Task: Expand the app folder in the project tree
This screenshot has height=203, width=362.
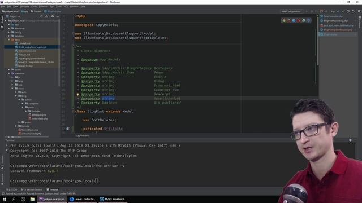Action: tap(9, 25)
